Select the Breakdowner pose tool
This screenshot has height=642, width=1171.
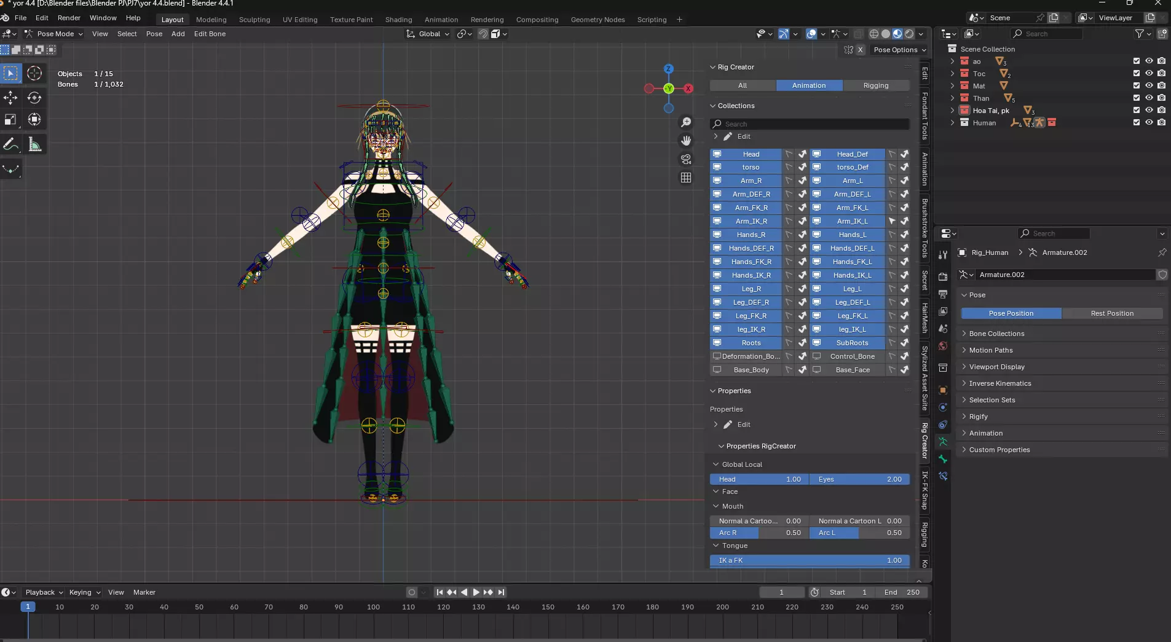point(10,169)
